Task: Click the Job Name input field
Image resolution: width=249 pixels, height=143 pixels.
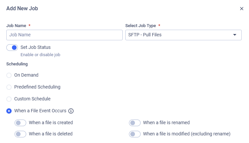Action: click(64, 35)
